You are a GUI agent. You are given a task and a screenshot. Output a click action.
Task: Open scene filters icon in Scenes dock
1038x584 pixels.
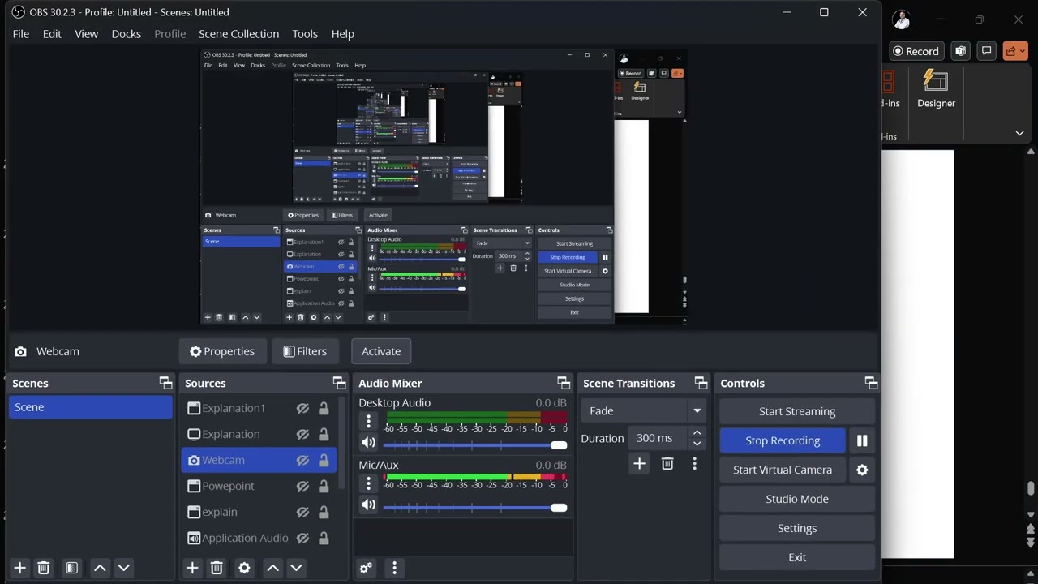[x=71, y=568]
